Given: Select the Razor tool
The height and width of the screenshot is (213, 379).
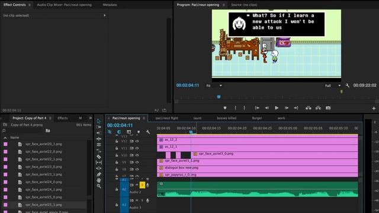Looking at the screenshot, I should [99, 156].
